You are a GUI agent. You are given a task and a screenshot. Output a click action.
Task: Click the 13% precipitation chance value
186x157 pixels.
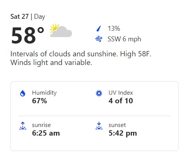114,29
